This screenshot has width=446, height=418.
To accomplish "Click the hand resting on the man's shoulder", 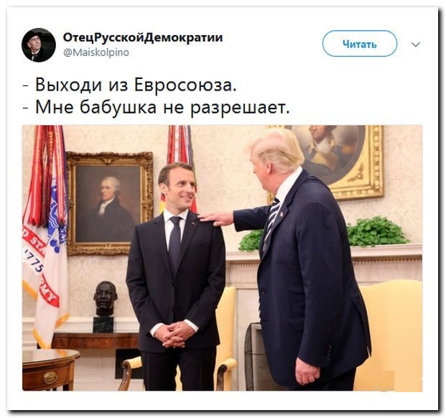I will pyautogui.click(x=216, y=218).
